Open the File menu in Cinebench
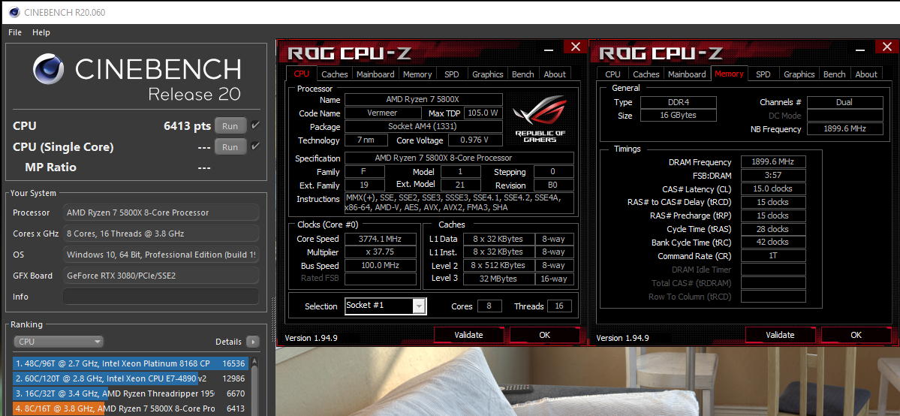The width and height of the screenshot is (900, 416). click(x=15, y=33)
